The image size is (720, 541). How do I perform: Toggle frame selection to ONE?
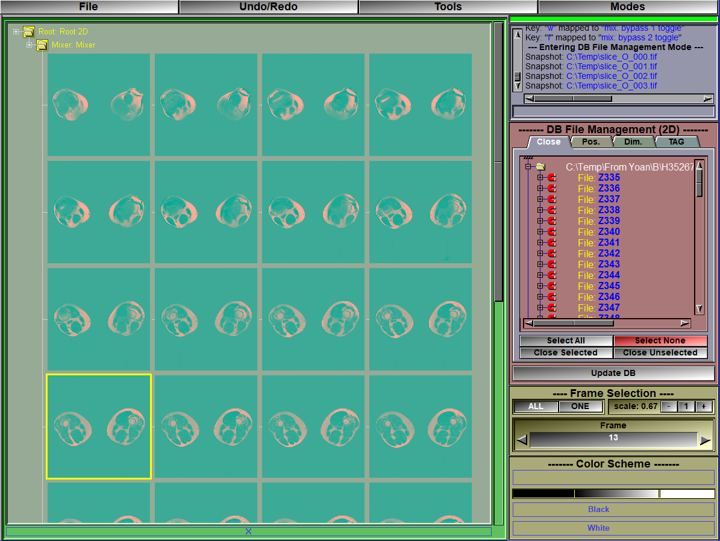tap(580, 407)
